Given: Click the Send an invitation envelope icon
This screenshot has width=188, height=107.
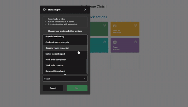Looking at the screenshot, I should pos(115,25).
